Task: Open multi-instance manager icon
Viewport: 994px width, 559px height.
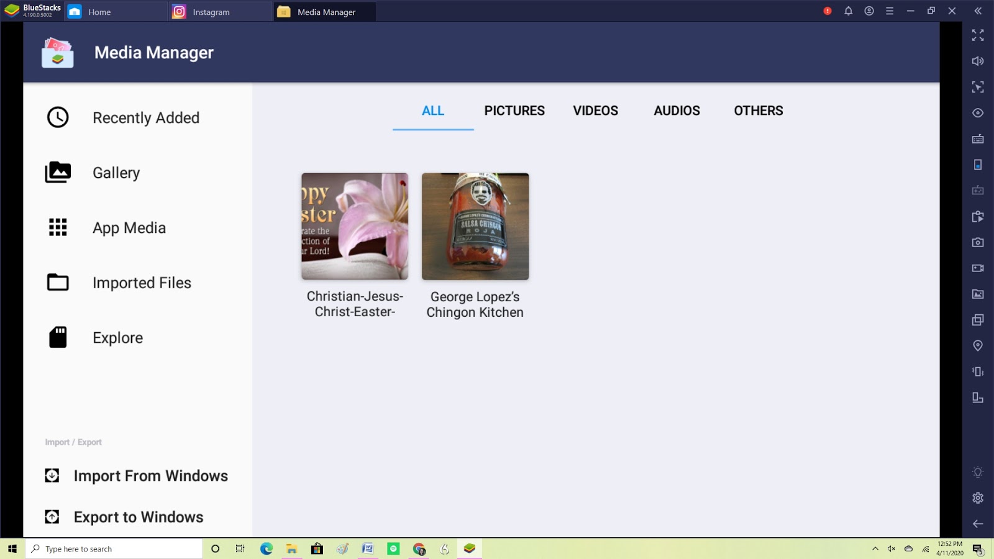Action: [x=978, y=320]
